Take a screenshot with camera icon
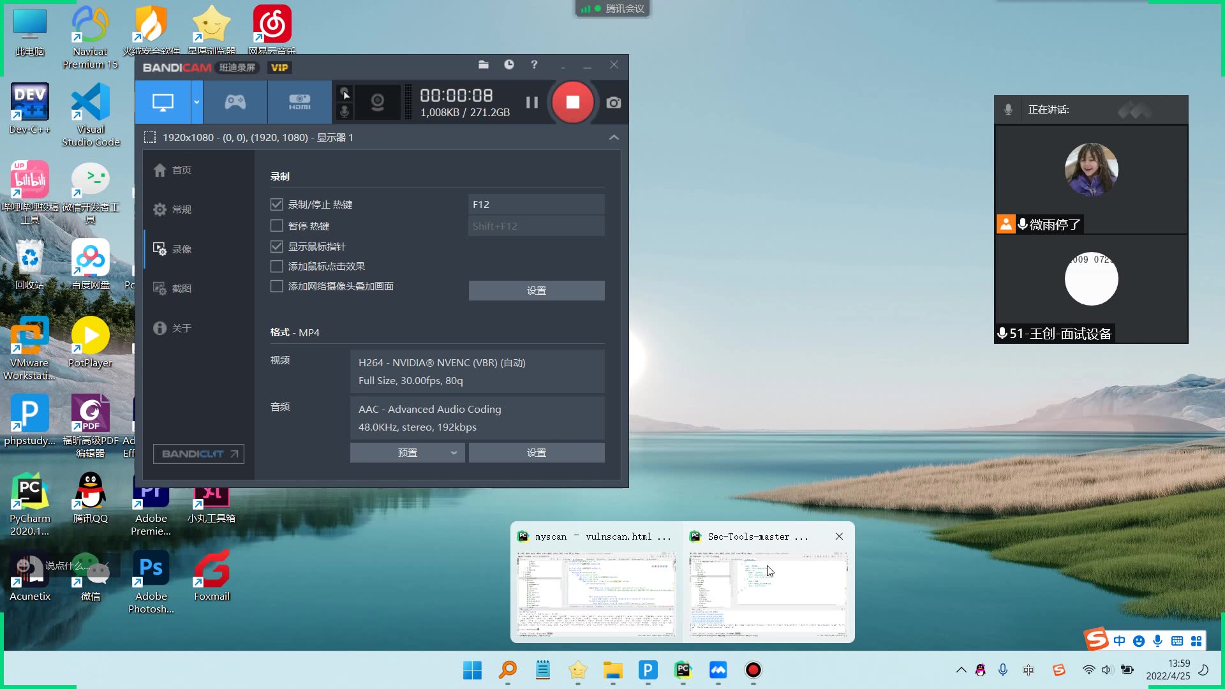The image size is (1225, 689). (x=613, y=103)
